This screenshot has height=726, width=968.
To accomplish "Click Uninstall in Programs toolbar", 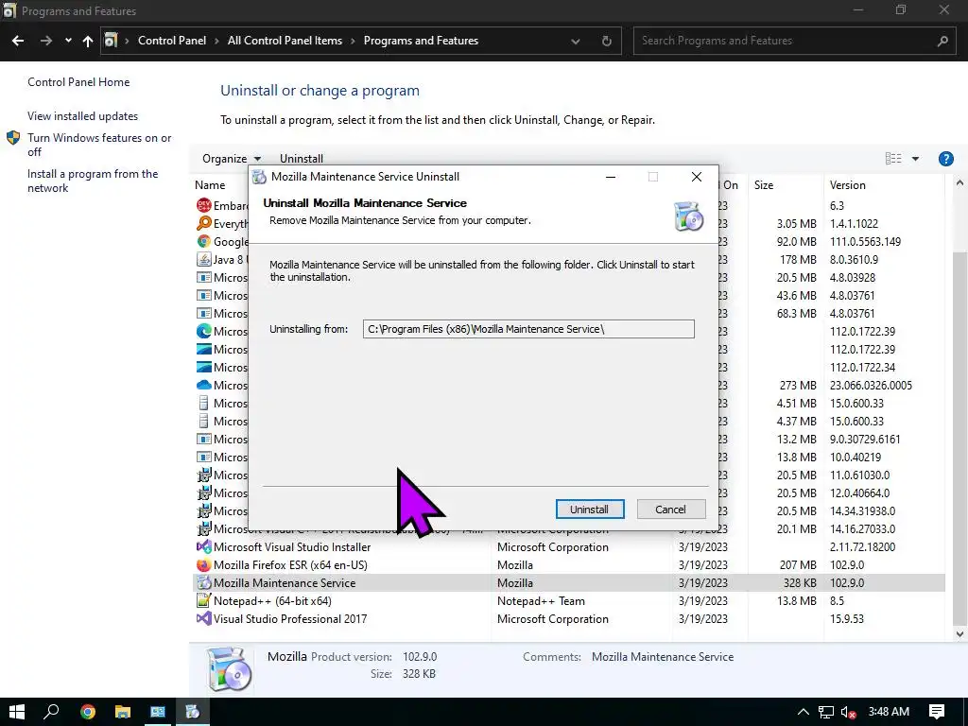I will [302, 159].
